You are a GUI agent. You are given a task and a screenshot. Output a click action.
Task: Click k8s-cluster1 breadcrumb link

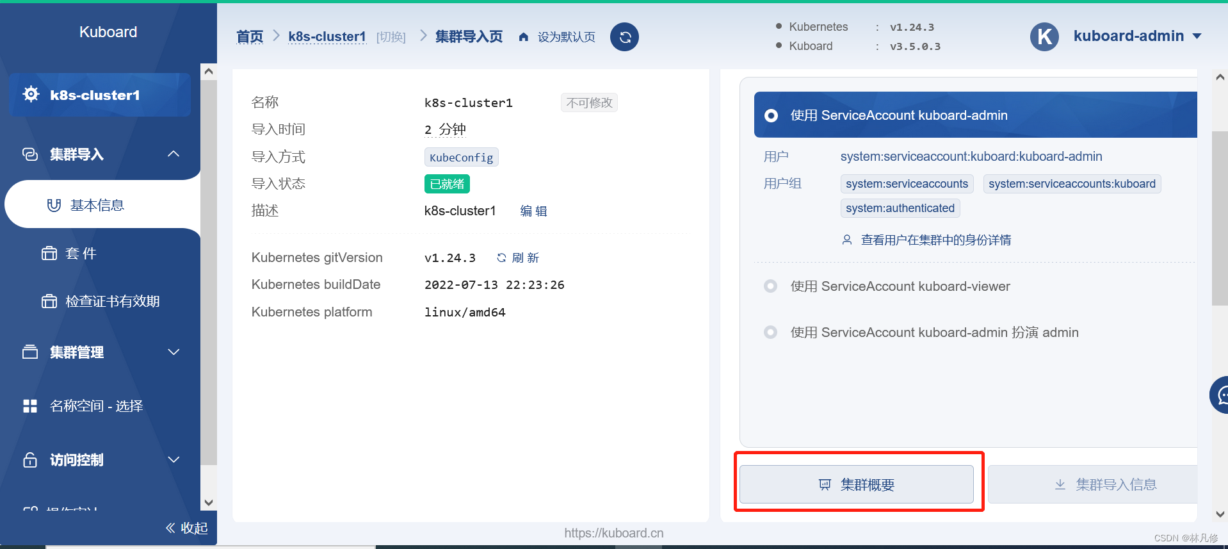pyautogui.click(x=327, y=37)
